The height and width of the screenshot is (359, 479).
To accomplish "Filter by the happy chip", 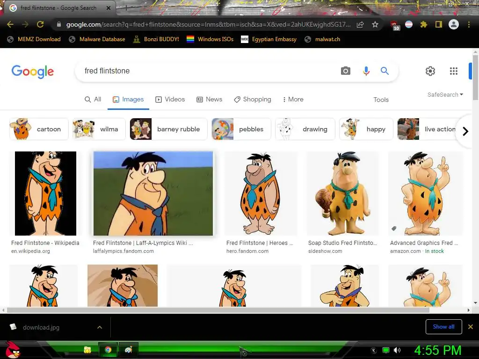I will pyautogui.click(x=366, y=129).
